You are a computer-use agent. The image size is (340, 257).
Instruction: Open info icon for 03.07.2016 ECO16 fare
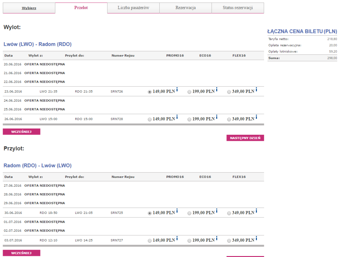pyautogui.click(x=216, y=238)
